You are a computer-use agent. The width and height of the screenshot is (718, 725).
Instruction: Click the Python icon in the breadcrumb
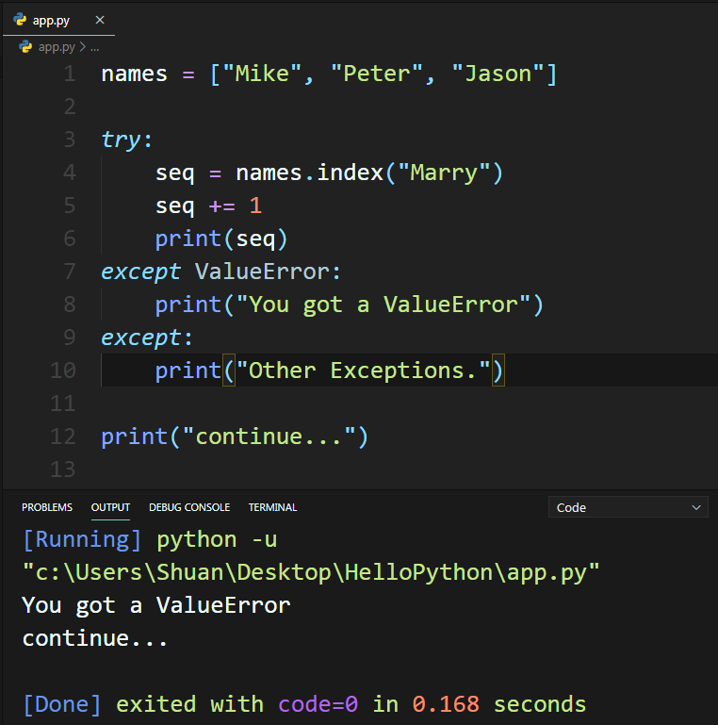(x=25, y=47)
